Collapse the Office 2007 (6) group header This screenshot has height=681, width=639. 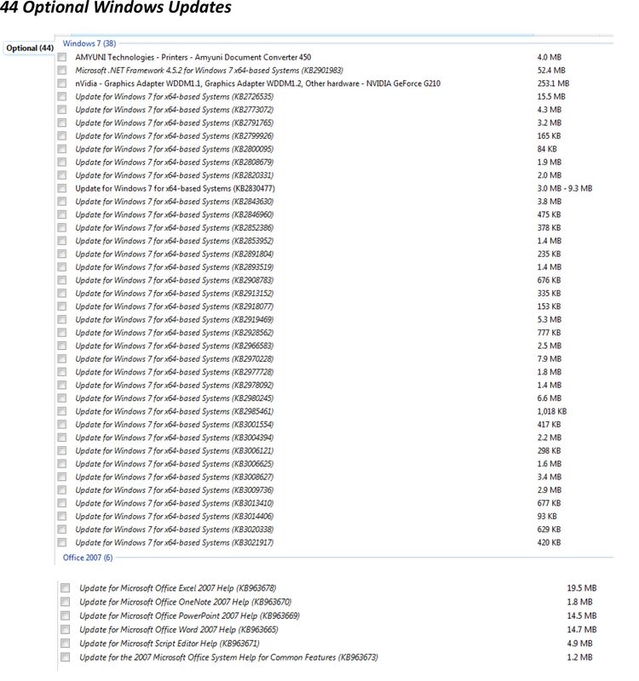coord(88,558)
